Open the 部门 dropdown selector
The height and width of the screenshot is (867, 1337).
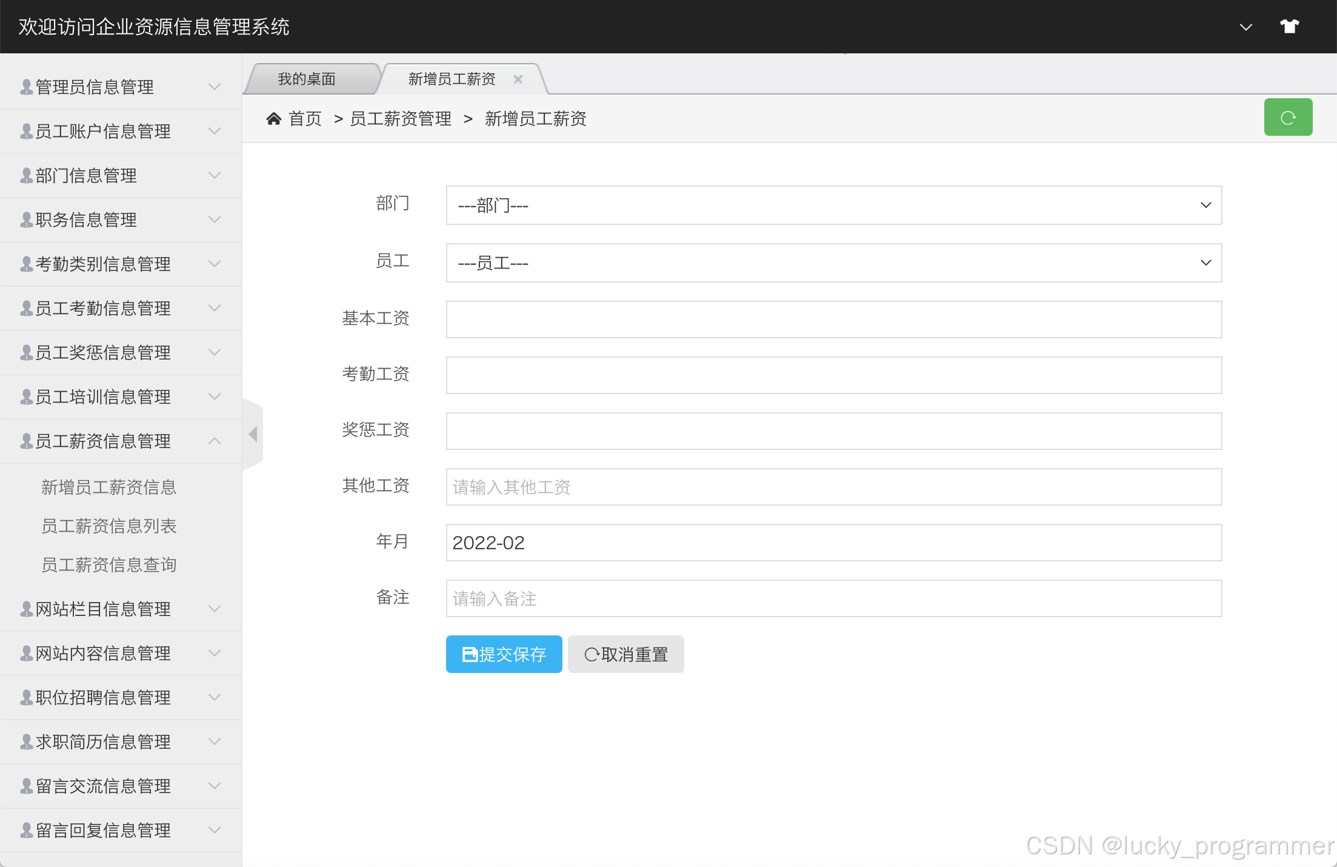833,206
